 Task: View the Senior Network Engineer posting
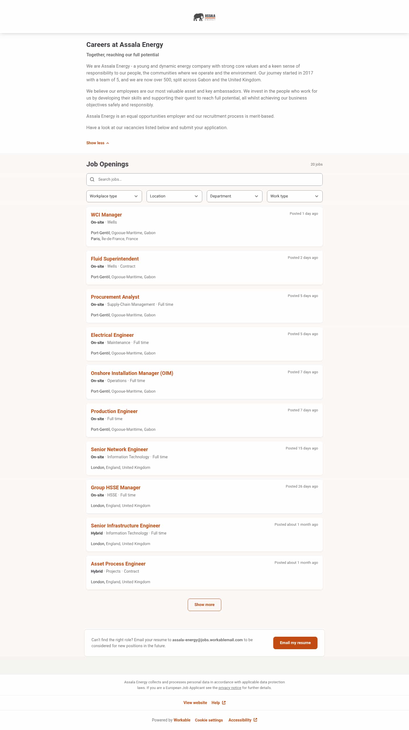119,449
